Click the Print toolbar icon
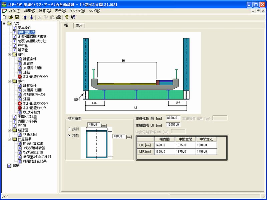 tap(59, 17)
